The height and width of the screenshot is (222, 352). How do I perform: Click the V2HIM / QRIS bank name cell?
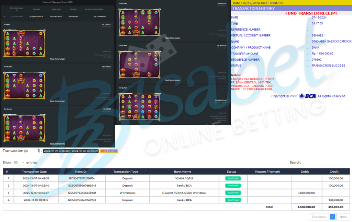click(x=184, y=178)
